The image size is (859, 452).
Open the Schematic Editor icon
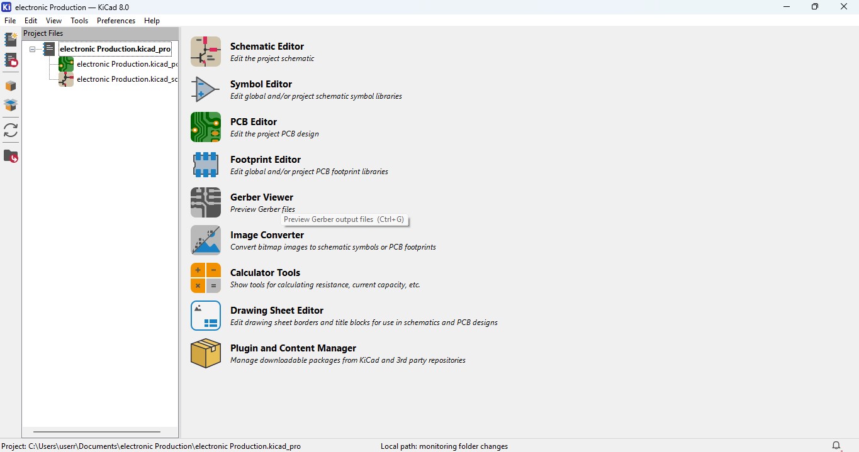tap(206, 52)
